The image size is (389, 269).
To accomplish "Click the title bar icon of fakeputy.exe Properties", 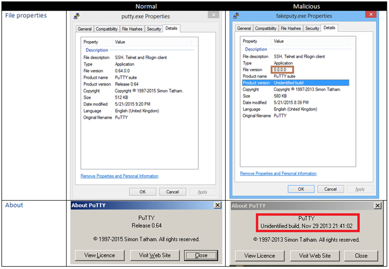I will (x=236, y=17).
